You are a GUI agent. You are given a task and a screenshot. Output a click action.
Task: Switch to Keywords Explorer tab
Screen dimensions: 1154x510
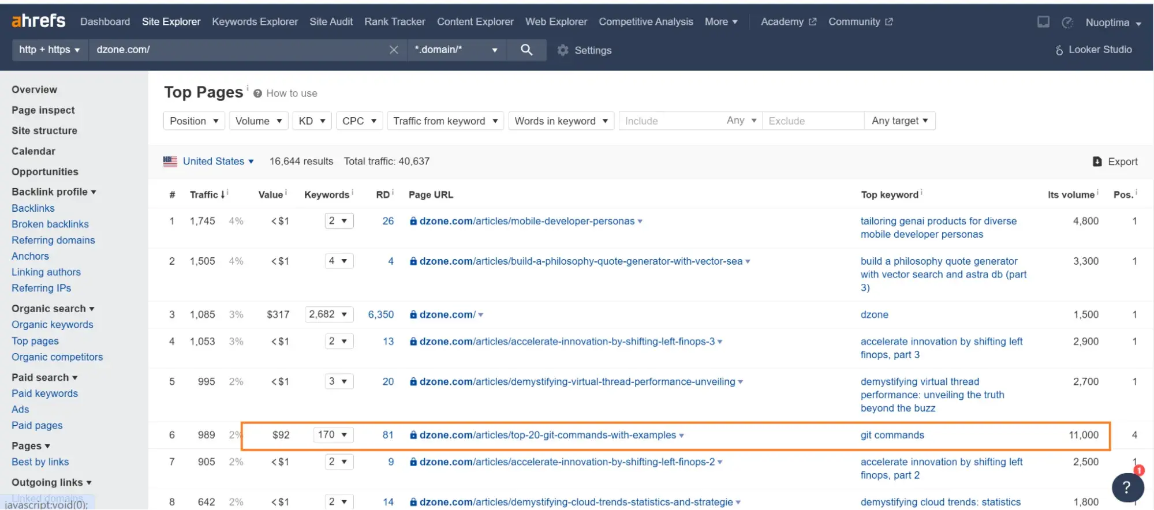[255, 21]
